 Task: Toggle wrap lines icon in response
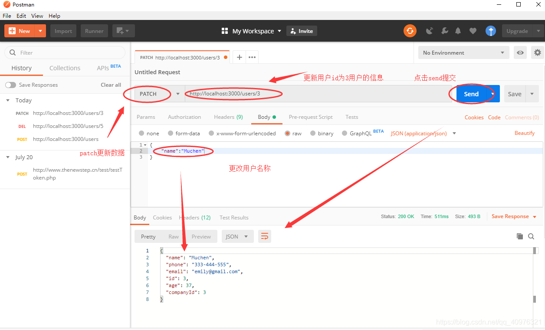coord(265,236)
